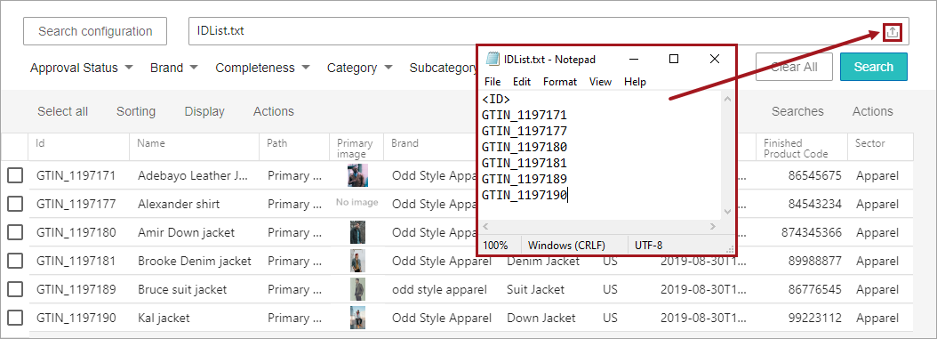Open the Edit menu in Notepad
Screen dimensions: 937x339
pyautogui.click(x=522, y=81)
